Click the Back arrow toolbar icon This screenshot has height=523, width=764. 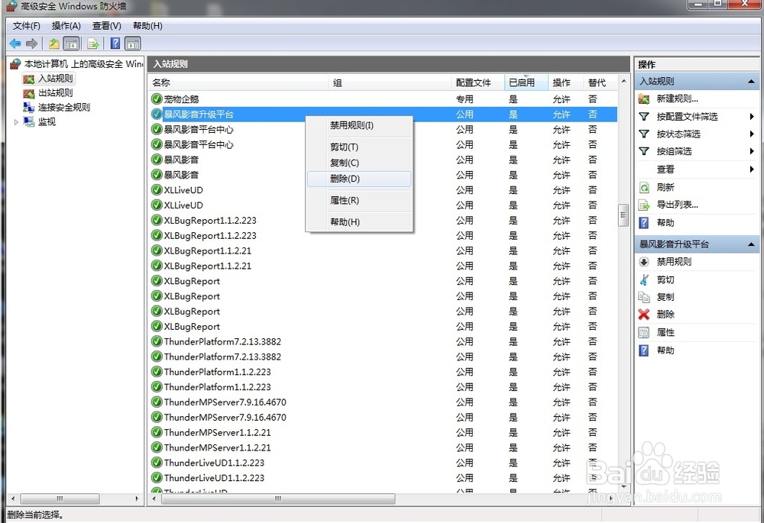click(15, 44)
